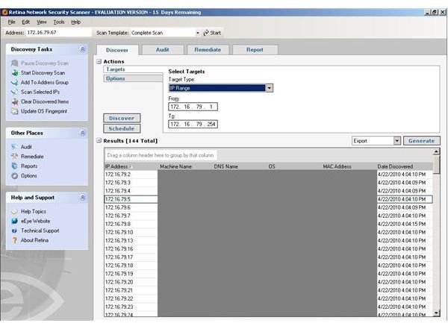This screenshot has height=323, width=448.
Task: Click the Start Discovery Scan link
Action: pyautogui.click(x=43, y=73)
